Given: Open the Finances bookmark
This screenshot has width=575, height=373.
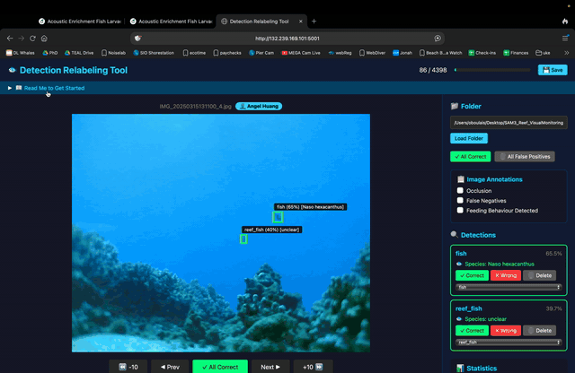Looking at the screenshot, I should coord(516,53).
